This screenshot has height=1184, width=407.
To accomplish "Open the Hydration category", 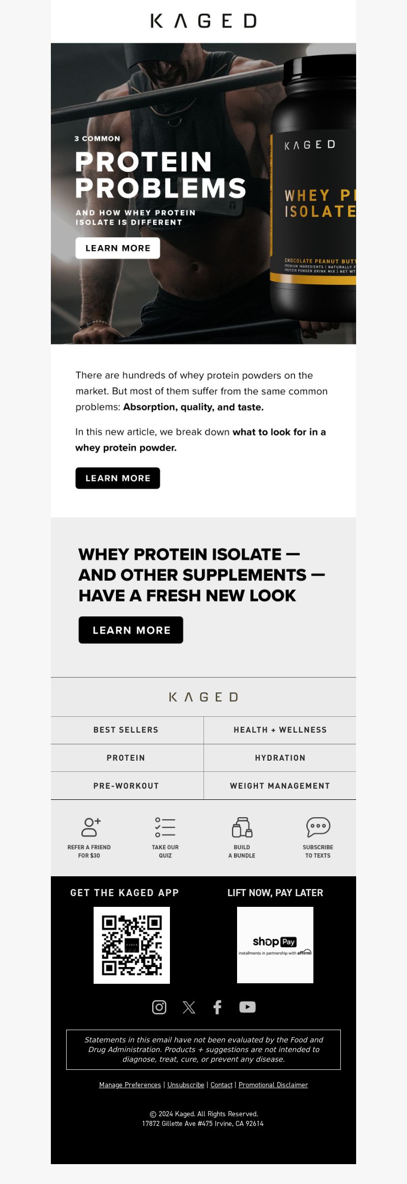I will pos(280,758).
